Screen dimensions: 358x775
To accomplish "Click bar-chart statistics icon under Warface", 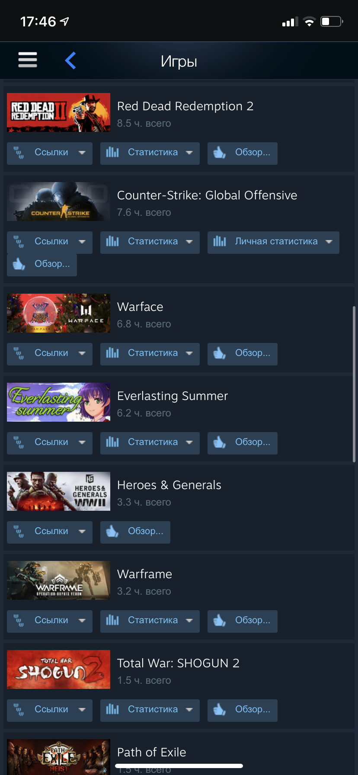I will tap(112, 353).
